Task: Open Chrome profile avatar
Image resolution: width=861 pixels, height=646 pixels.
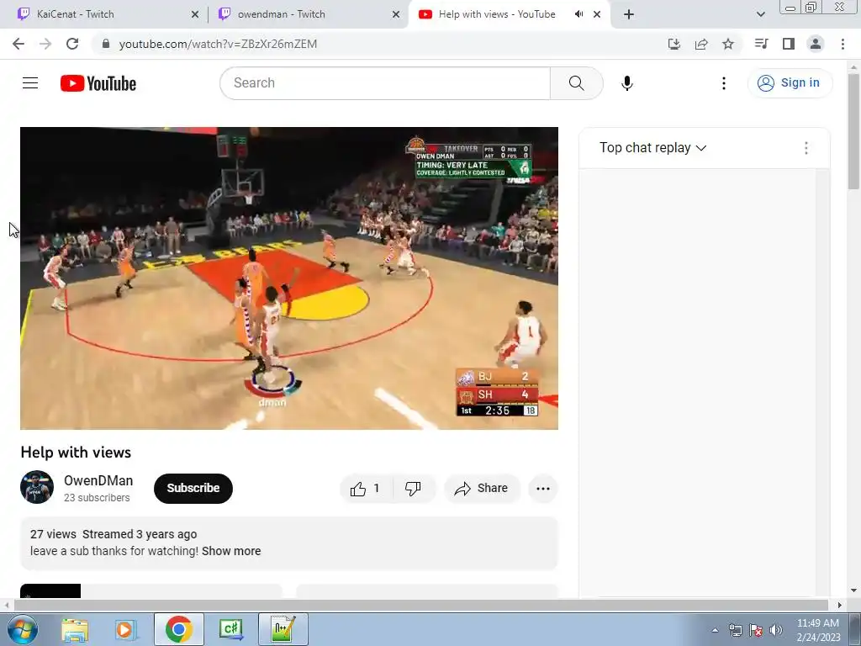Action: [x=816, y=44]
